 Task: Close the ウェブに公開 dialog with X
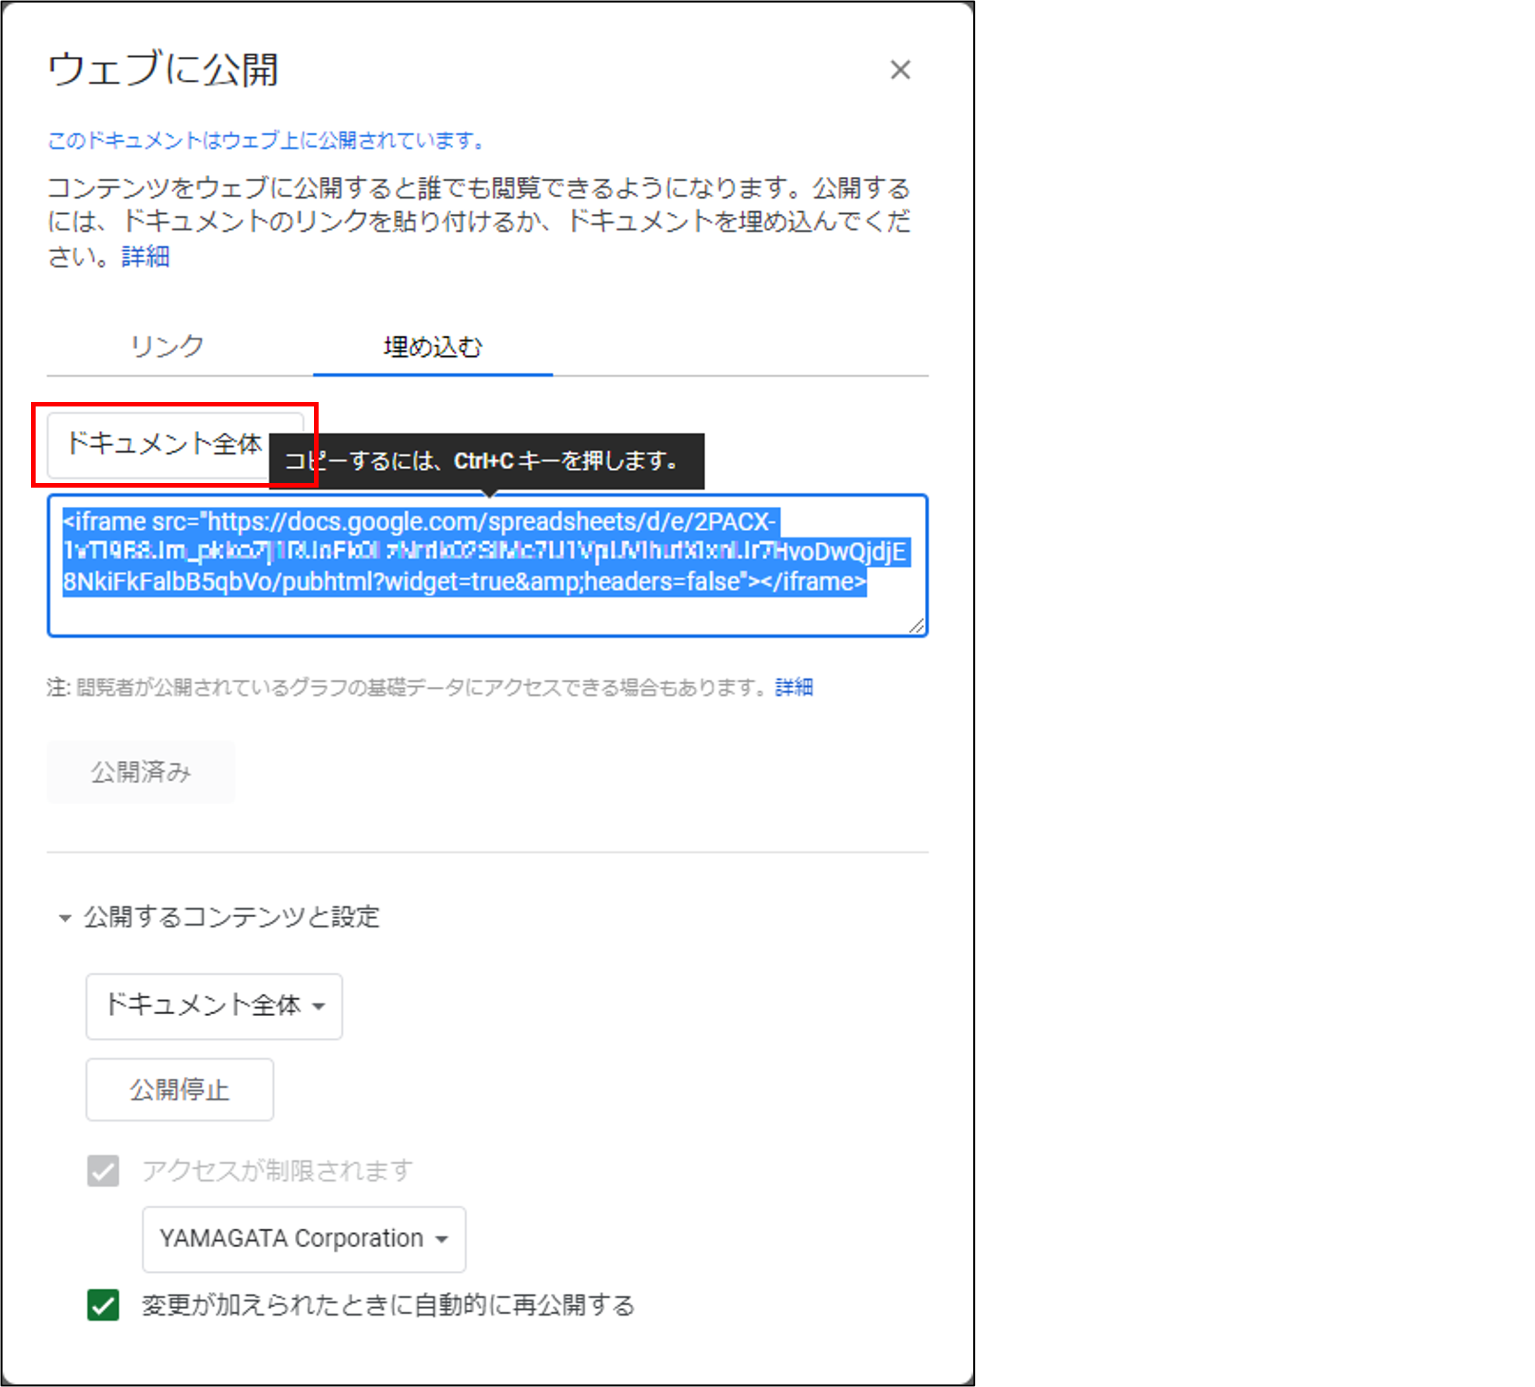point(900,70)
